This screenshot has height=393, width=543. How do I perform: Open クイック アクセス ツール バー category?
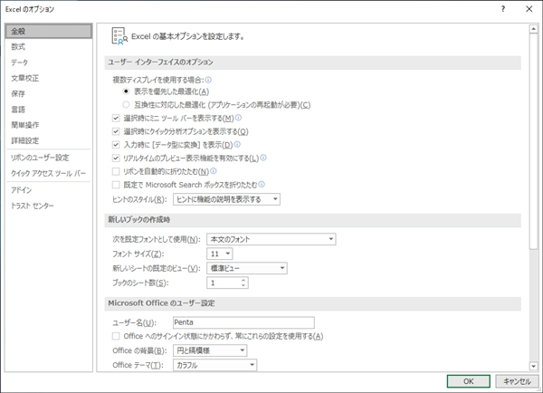49,173
